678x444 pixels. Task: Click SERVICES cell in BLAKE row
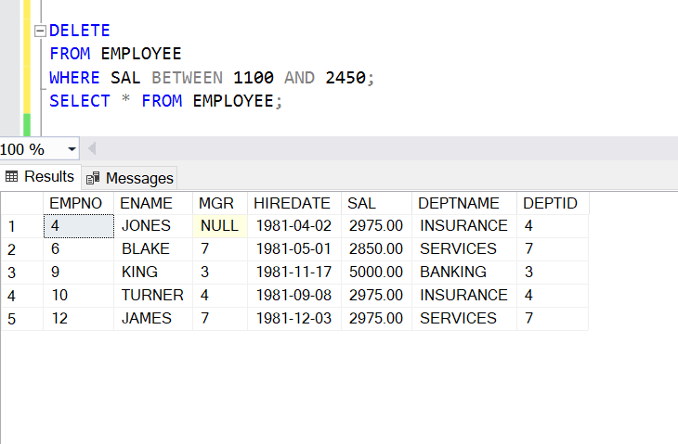coord(464,249)
